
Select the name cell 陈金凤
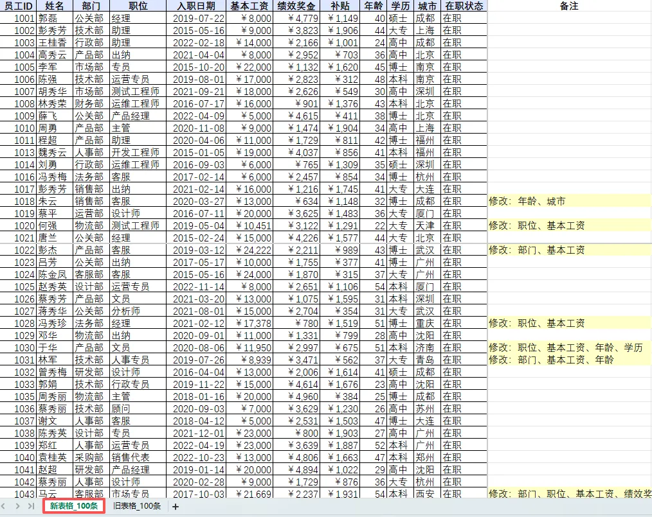pos(55,274)
